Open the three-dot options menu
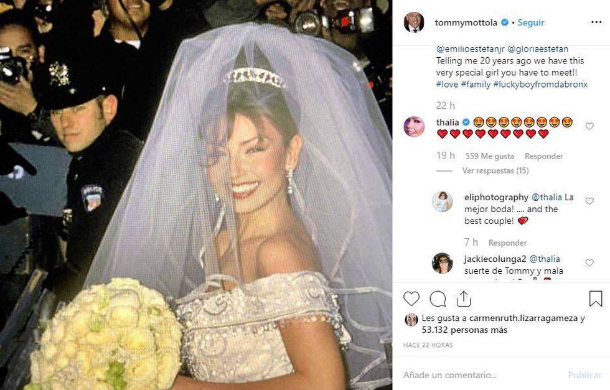The image size is (610, 390). click(x=596, y=22)
